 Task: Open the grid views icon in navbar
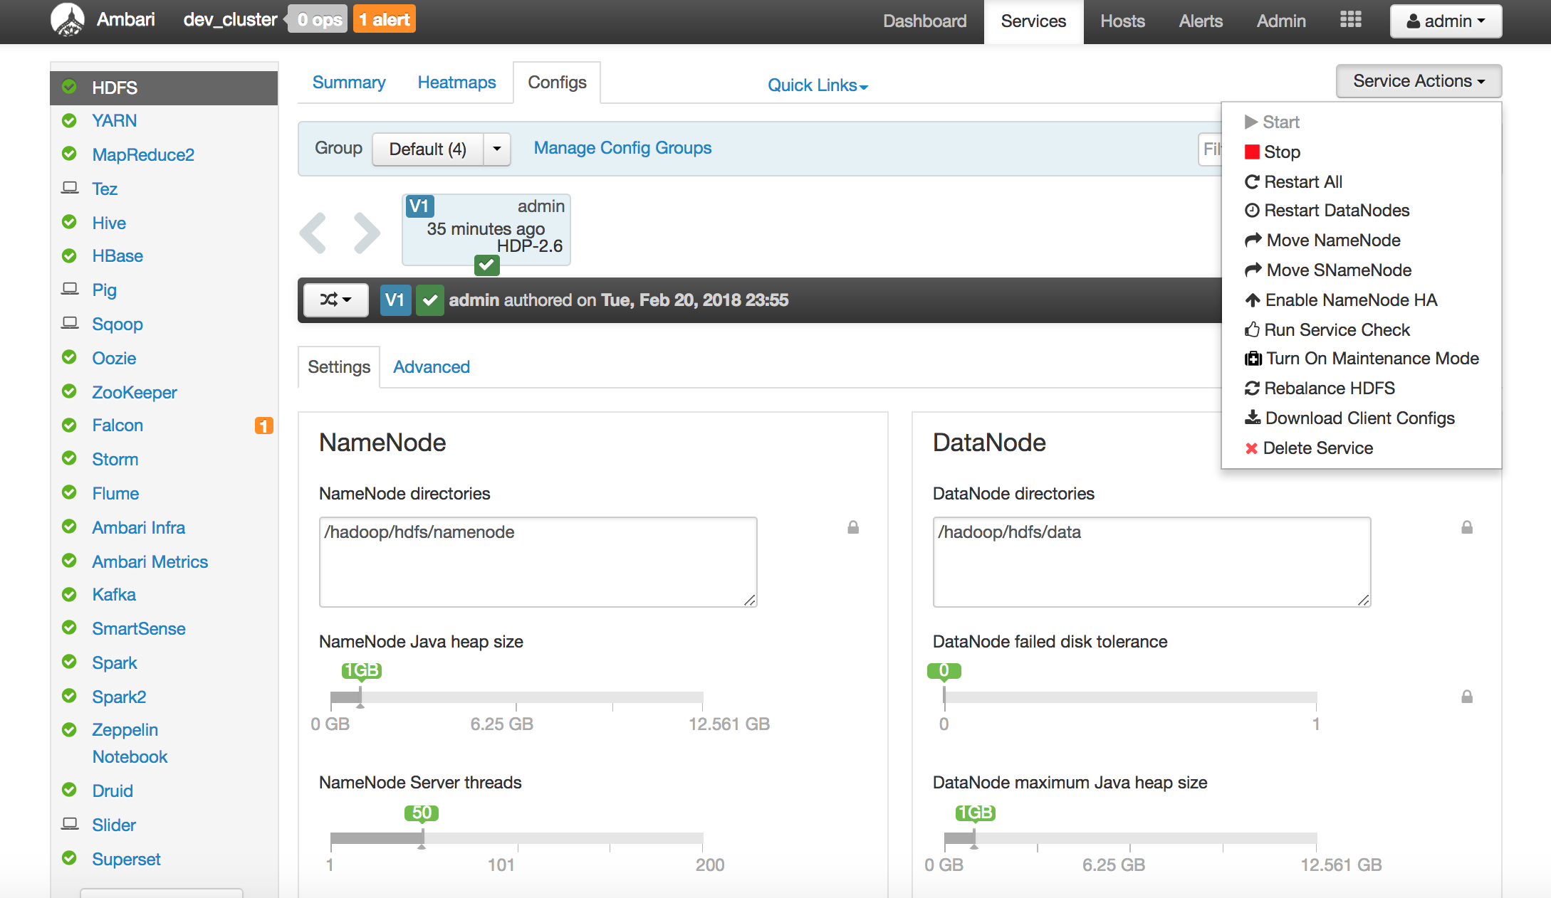pyautogui.click(x=1350, y=20)
